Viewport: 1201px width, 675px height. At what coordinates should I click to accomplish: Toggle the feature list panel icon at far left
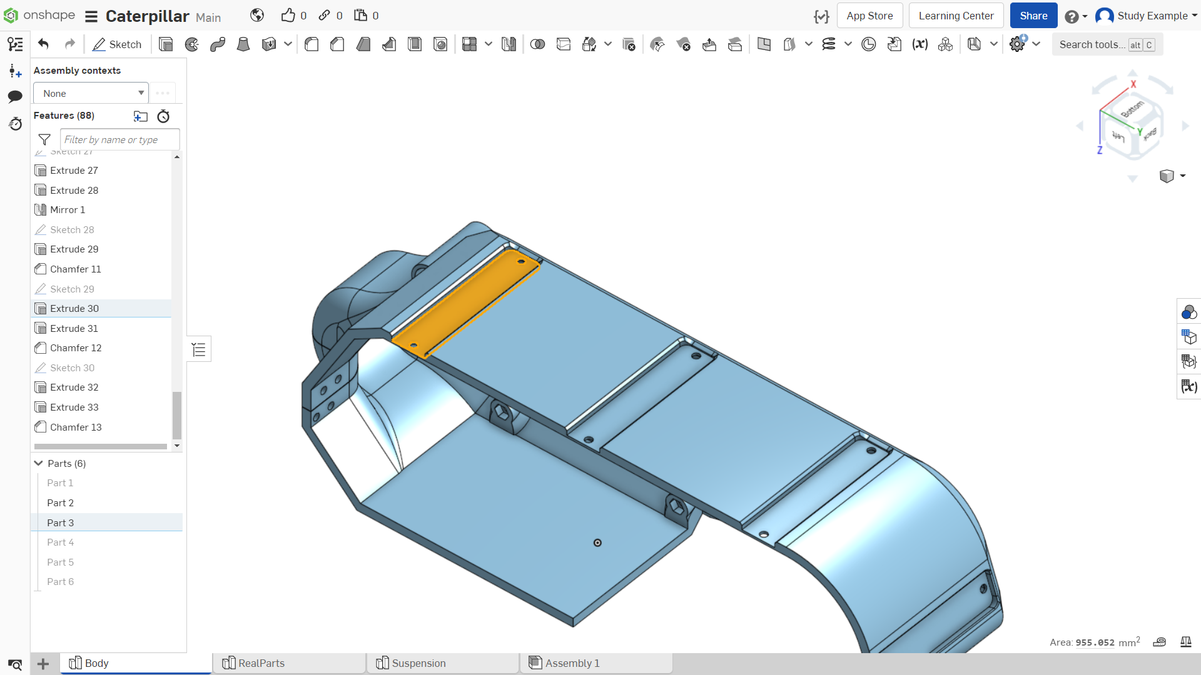click(x=15, y=44)
